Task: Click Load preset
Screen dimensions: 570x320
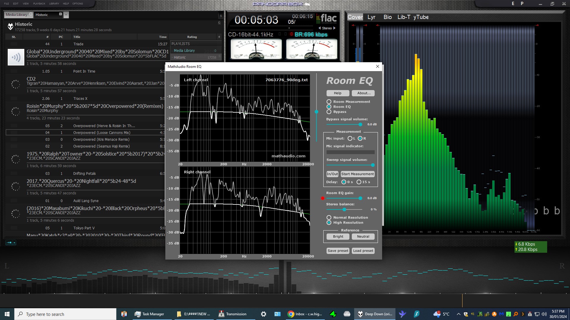Action: point(363,251)
